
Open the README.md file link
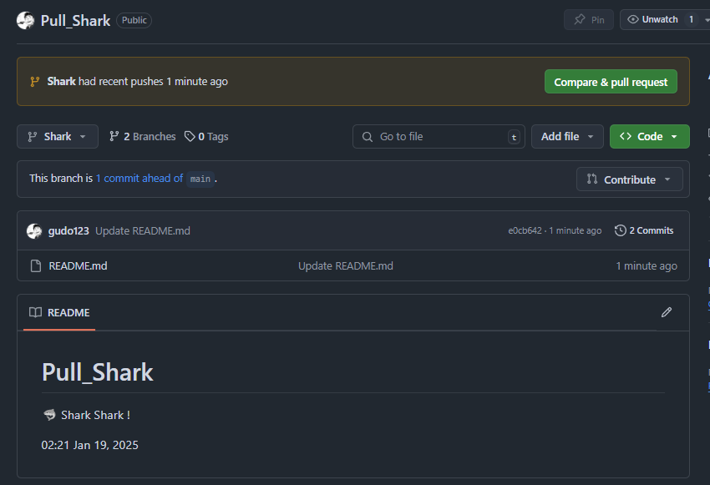(x=78, y=265)
